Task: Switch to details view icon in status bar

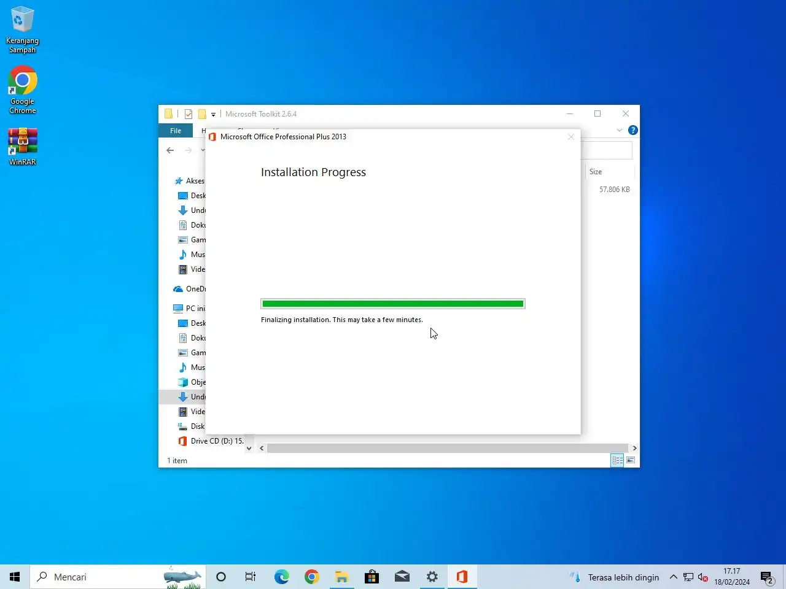Action: tap(617, 460)
